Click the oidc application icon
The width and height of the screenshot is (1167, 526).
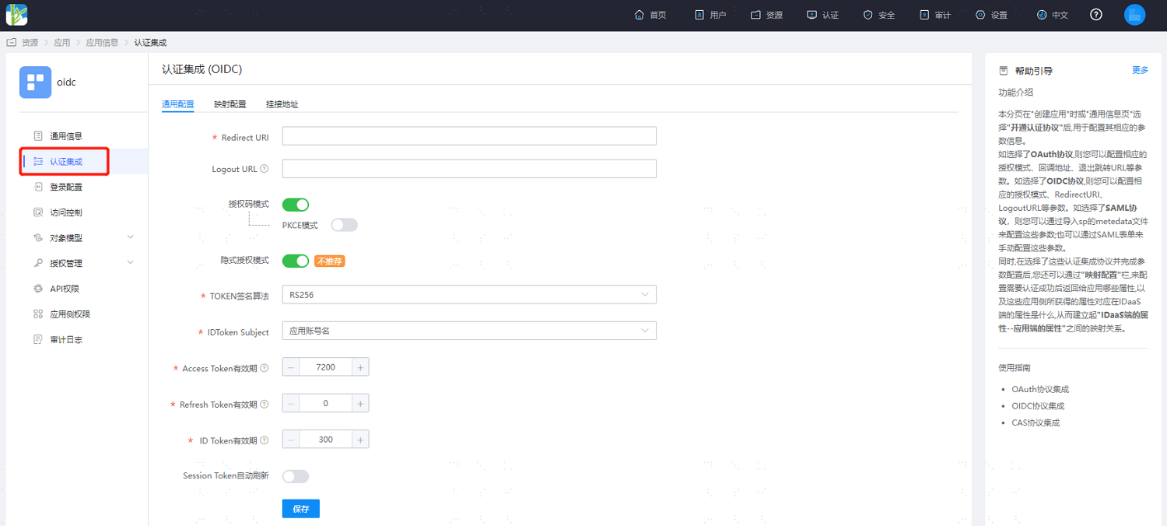click(x=35, y=82)
